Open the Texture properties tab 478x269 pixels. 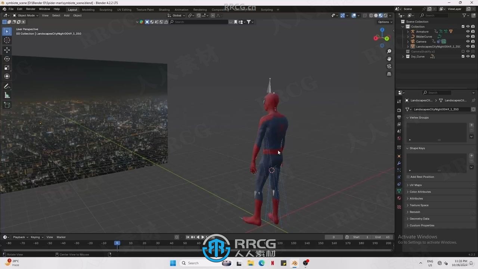[399, 207]
